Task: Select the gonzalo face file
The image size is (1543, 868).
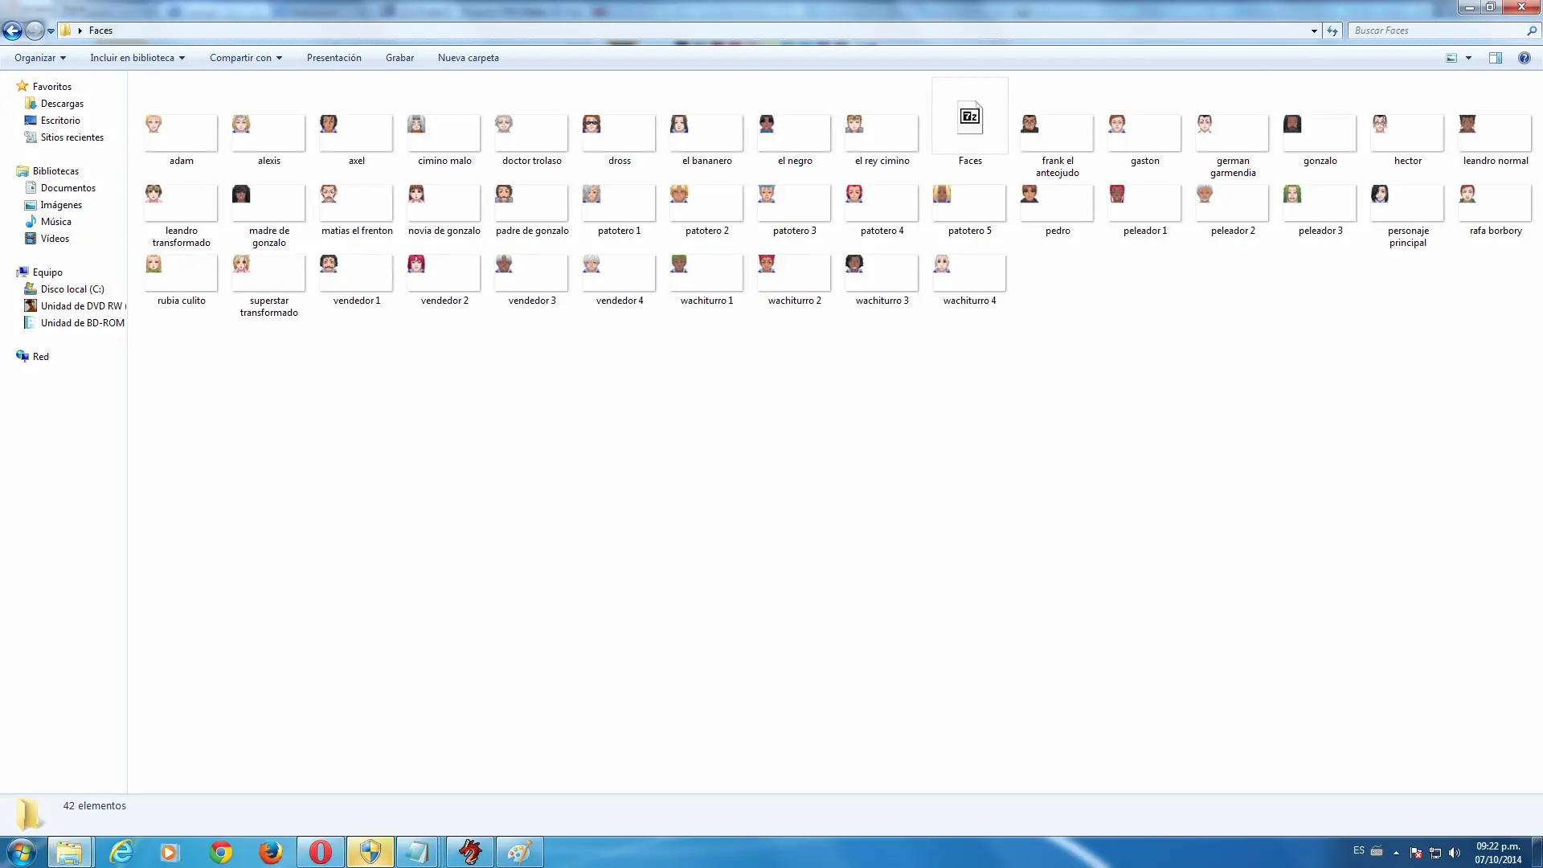Action: pyautogui.click(x=1320, y=133)
